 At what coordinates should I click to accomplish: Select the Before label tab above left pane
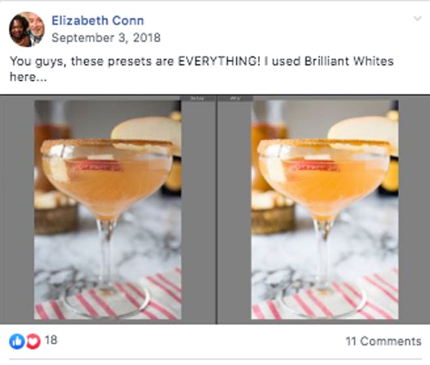[x=198, y=99]
